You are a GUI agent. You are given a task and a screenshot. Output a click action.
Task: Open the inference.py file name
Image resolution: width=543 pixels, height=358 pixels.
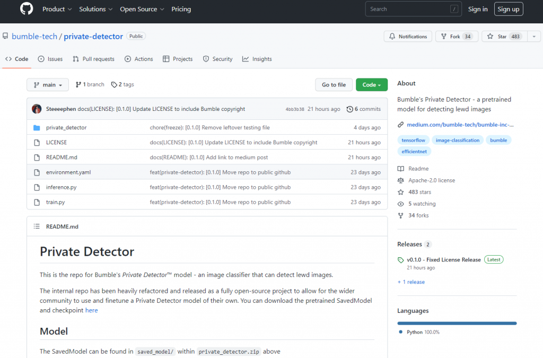tap(62, 187)
